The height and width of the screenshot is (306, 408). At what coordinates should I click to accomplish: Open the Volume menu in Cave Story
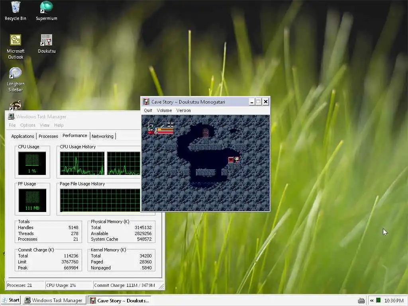tap(164, 110)
